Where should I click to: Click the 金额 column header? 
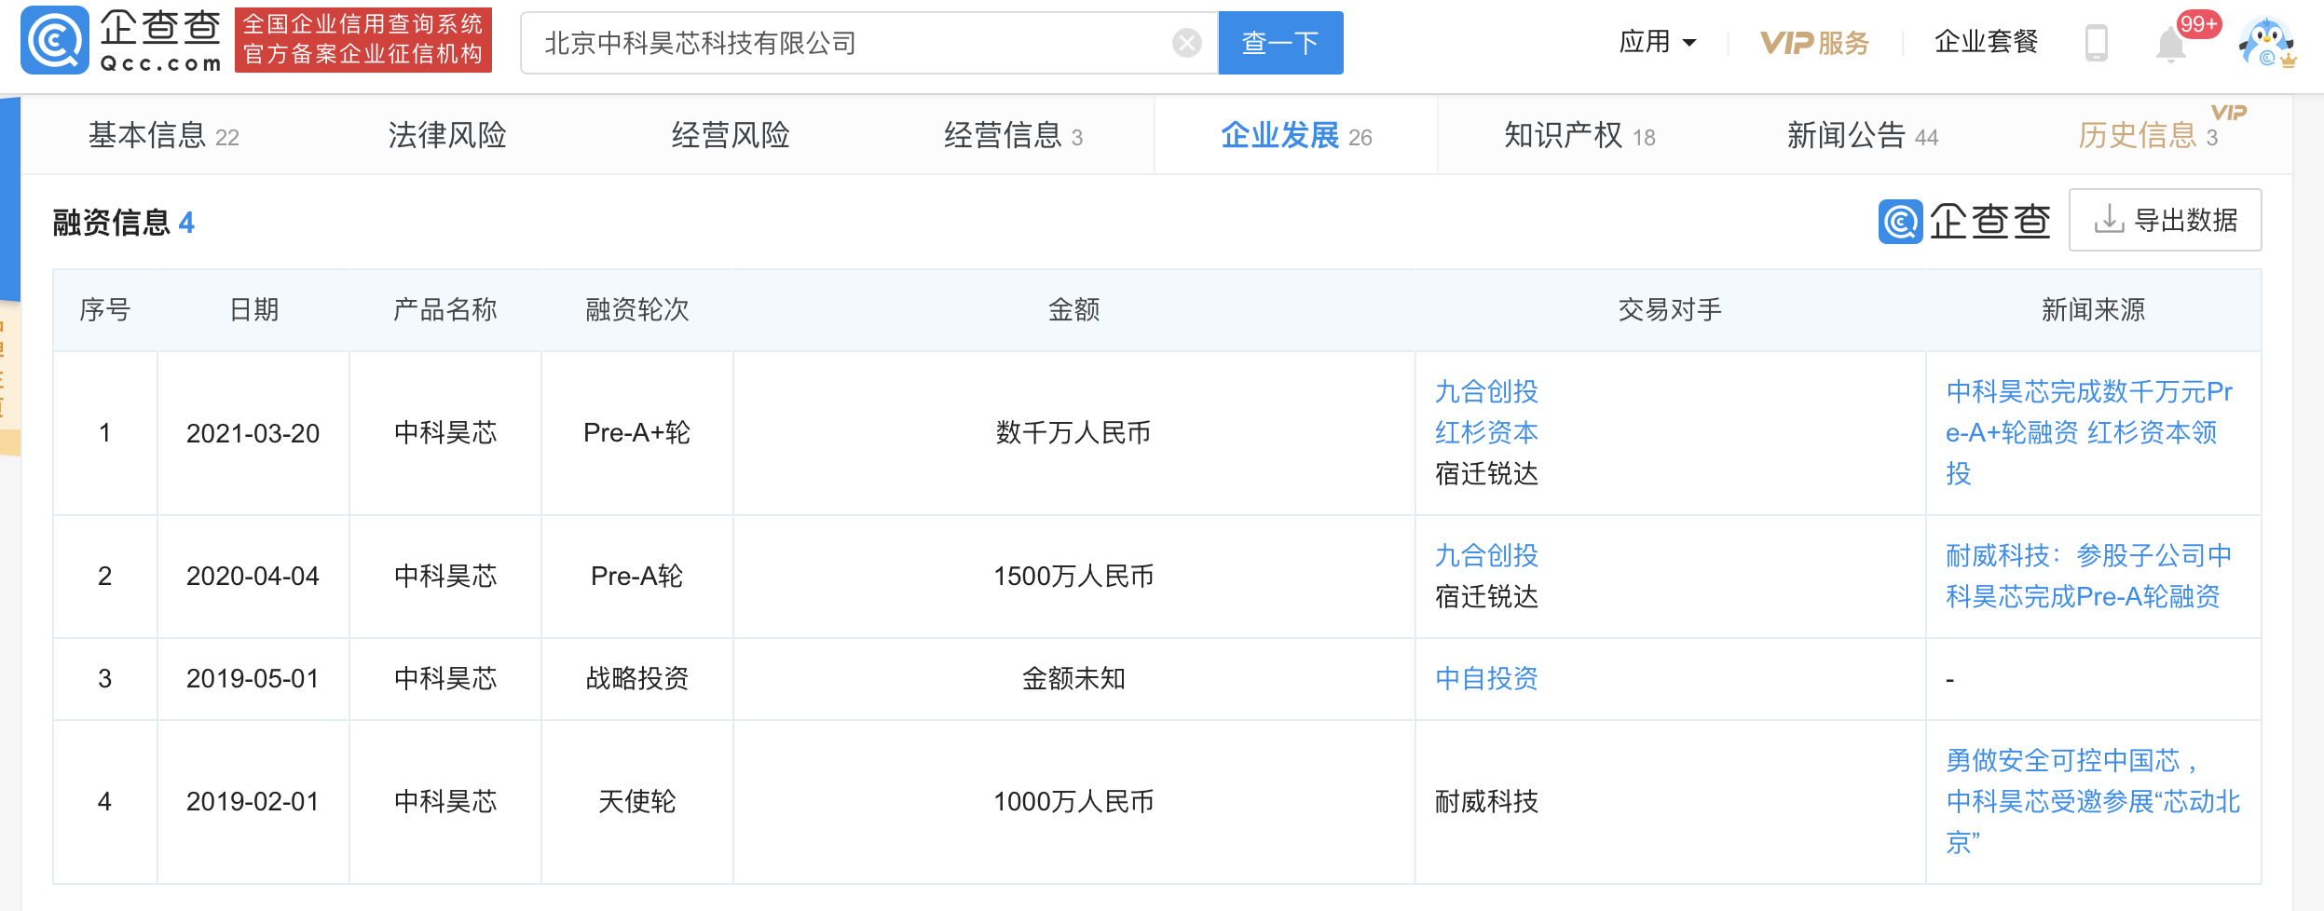[1073, 310]
